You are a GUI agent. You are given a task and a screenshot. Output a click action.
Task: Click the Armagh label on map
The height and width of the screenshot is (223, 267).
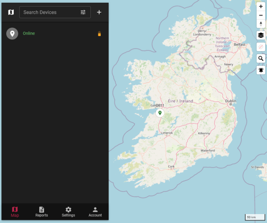(220, 56)
